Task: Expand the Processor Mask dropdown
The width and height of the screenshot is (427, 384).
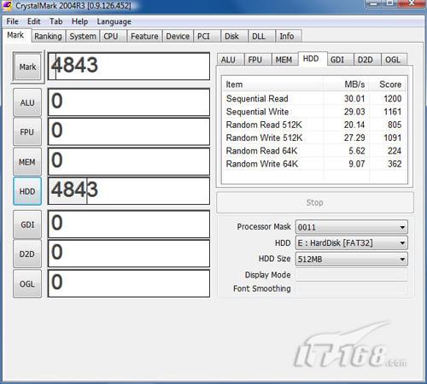Action: point(352,227)
